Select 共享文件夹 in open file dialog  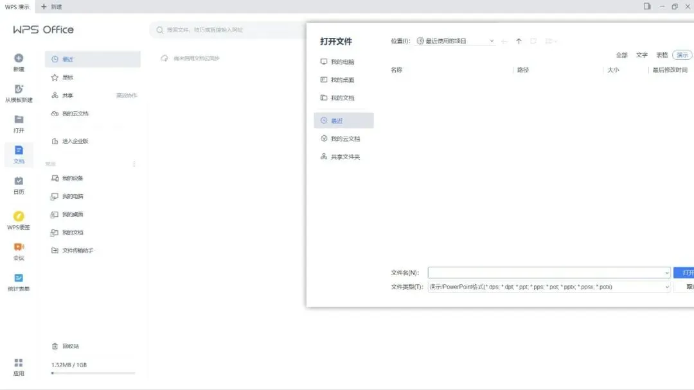pos(343,157)
